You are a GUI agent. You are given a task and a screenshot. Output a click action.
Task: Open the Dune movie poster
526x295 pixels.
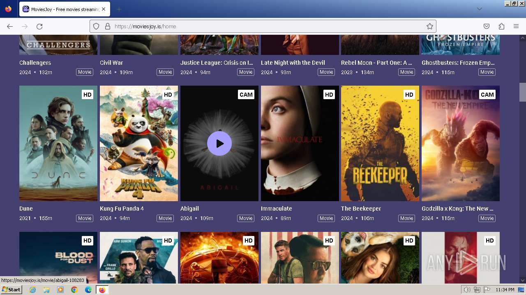pos(58,143)
